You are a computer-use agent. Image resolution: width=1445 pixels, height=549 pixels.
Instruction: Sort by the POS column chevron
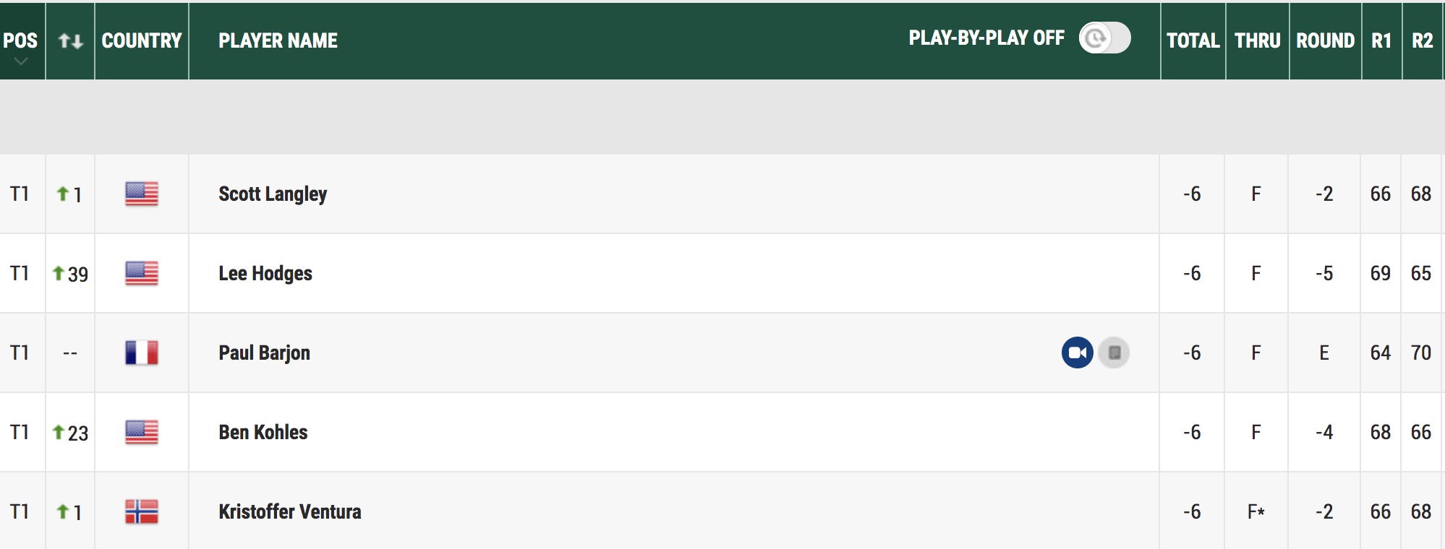21,61
